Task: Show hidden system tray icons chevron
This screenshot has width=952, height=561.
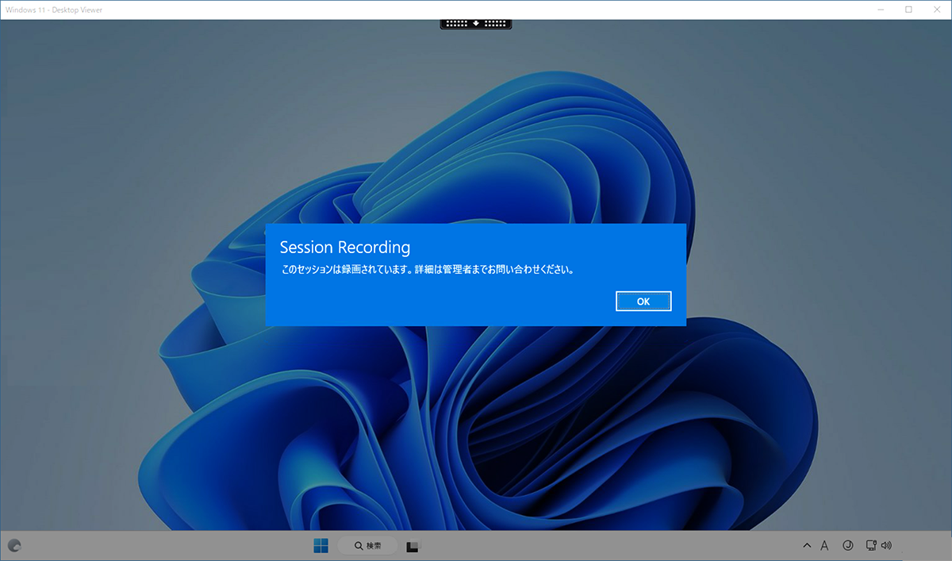Action: click(807, 546)
